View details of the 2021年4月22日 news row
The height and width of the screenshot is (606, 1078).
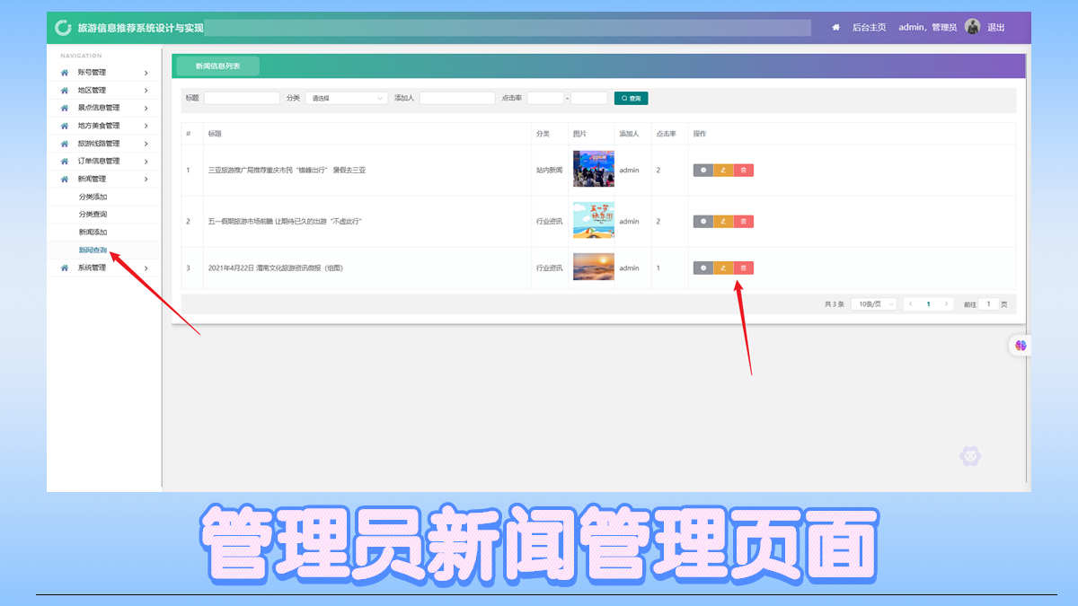point(702,268)
